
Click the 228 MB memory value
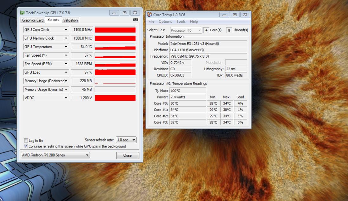point(82,81)
